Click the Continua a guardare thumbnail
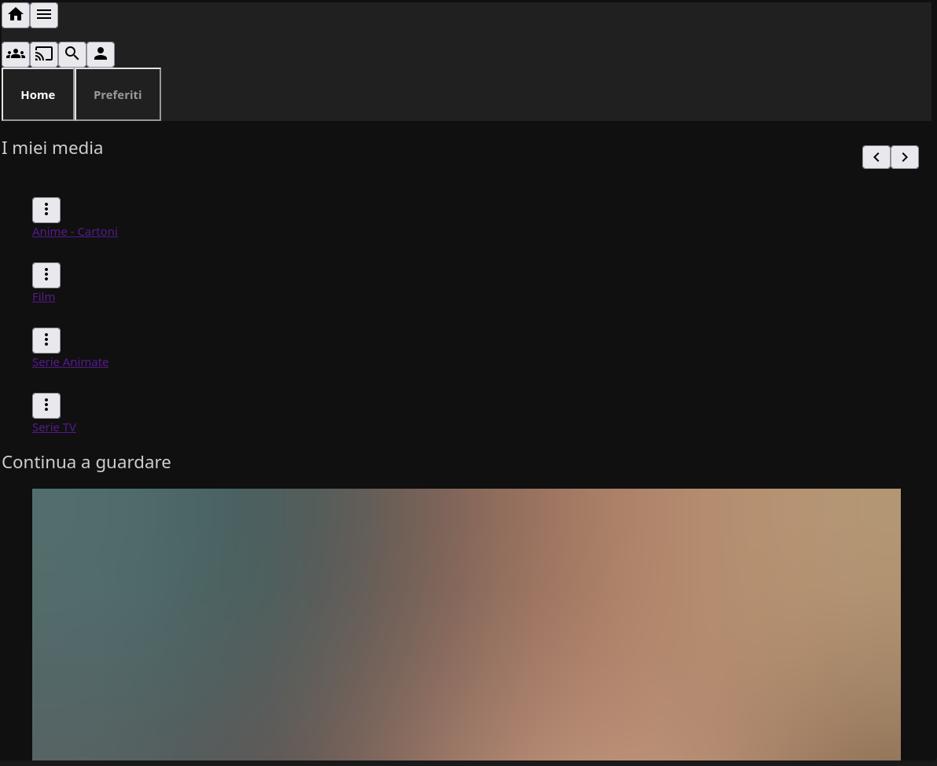The width and height of the screenshot is (937, 766). (x=466, y=625)
